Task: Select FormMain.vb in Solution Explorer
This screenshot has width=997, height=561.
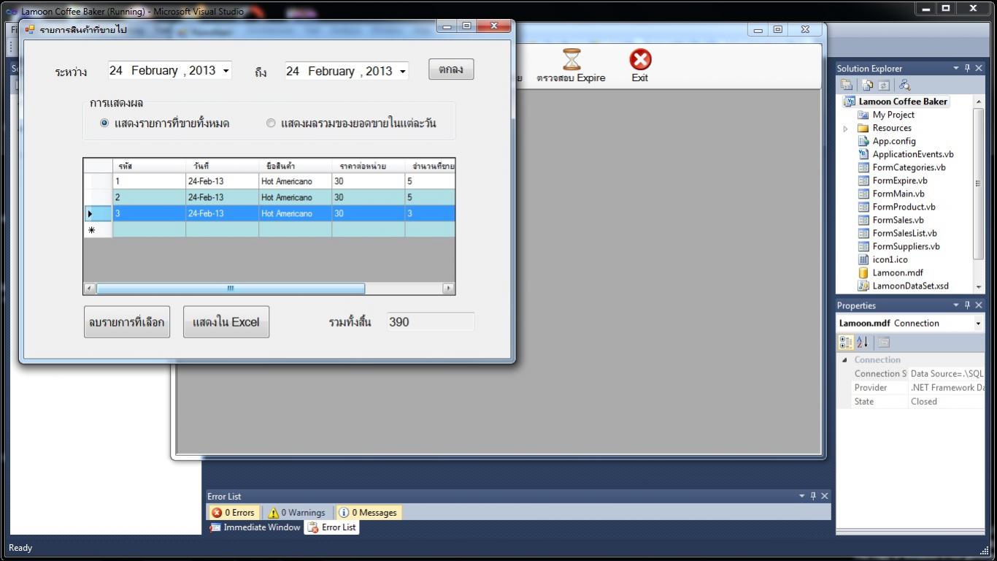Action: [x=898, y=194]
